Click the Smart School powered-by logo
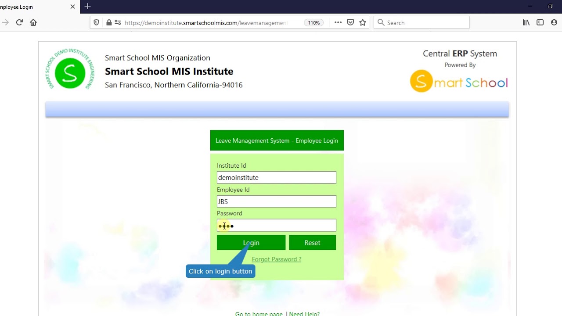 tap(459, 81)
